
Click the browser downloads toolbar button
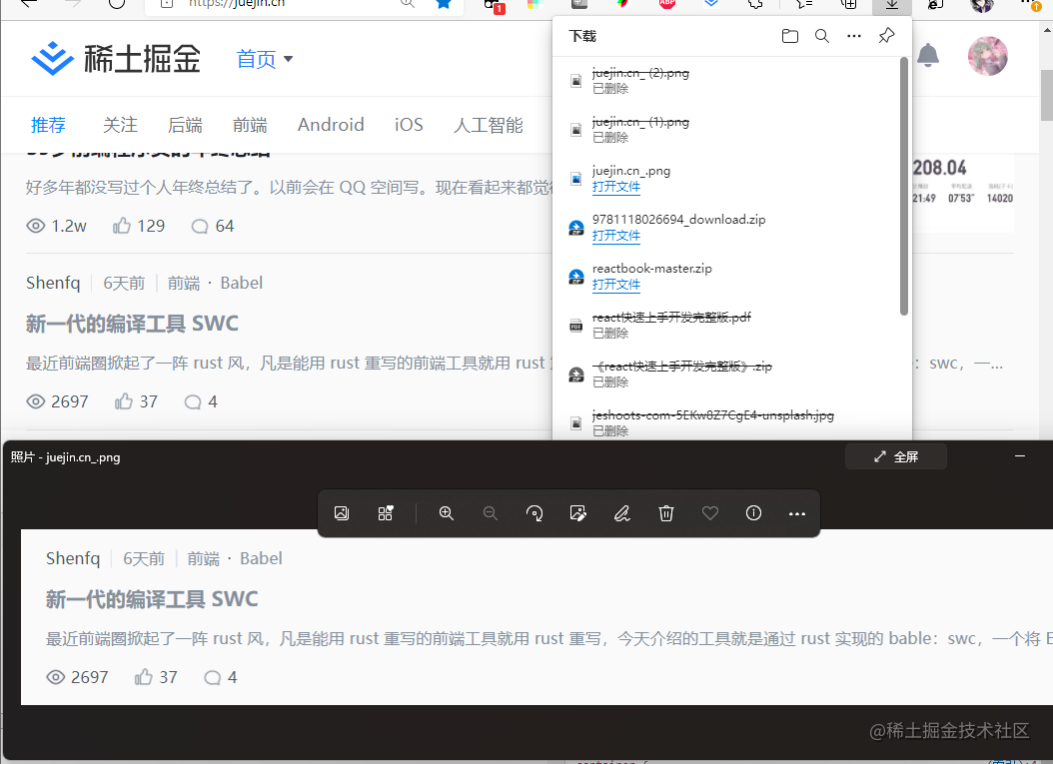pos(892,5)
